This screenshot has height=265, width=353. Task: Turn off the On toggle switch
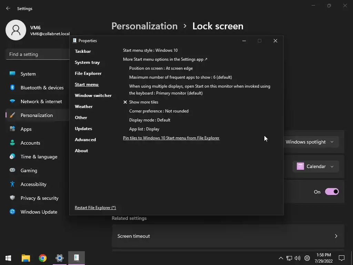coord(332,192)
